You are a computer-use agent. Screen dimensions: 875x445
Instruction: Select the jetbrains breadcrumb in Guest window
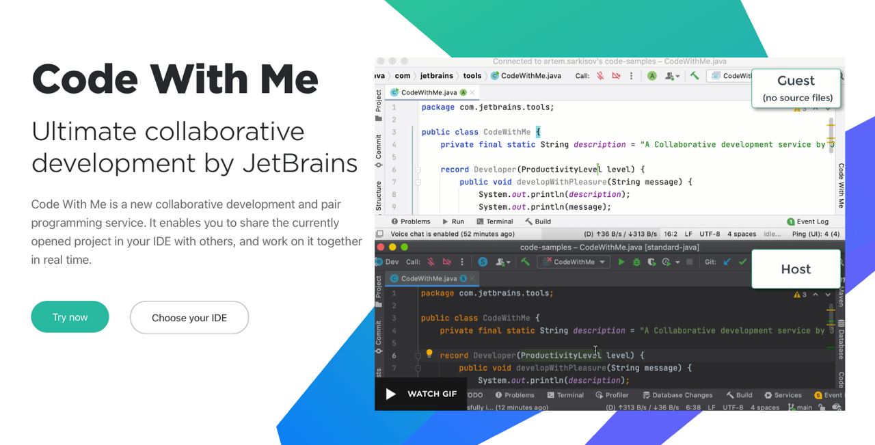pos(437,76)
